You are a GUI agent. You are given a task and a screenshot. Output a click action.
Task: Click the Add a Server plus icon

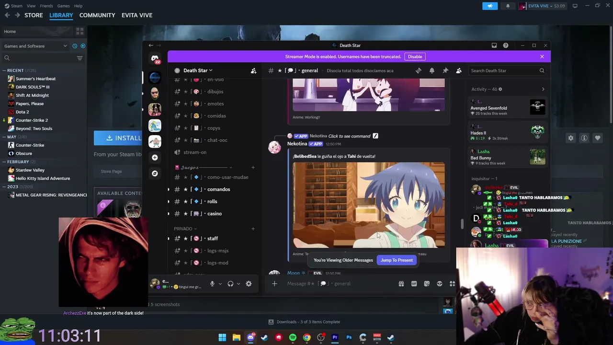click(155, 157)
